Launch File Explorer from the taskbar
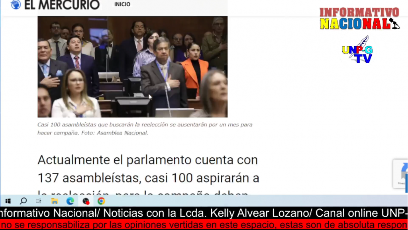408x230 pixels. (x=54, y=201)
